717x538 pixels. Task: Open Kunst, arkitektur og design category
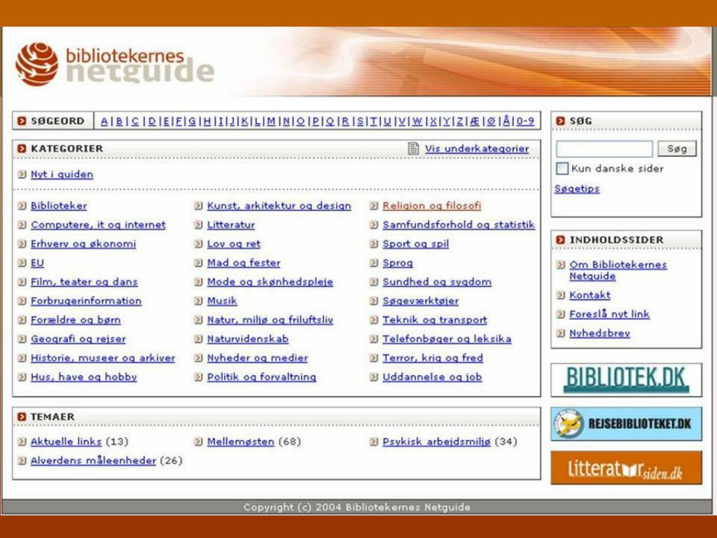(279, 206)
